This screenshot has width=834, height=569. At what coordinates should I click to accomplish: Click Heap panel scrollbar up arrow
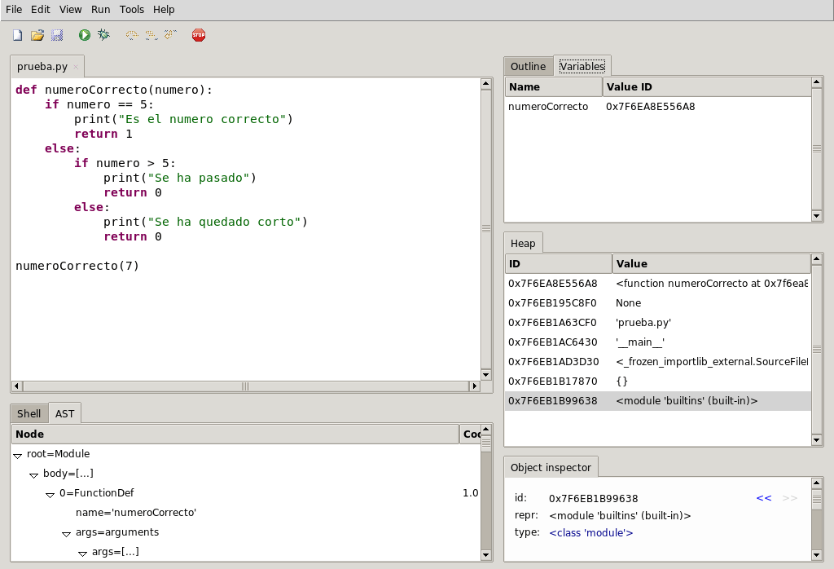coord(816,260)
